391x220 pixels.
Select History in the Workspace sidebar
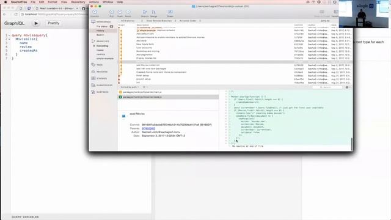point(100,31)
